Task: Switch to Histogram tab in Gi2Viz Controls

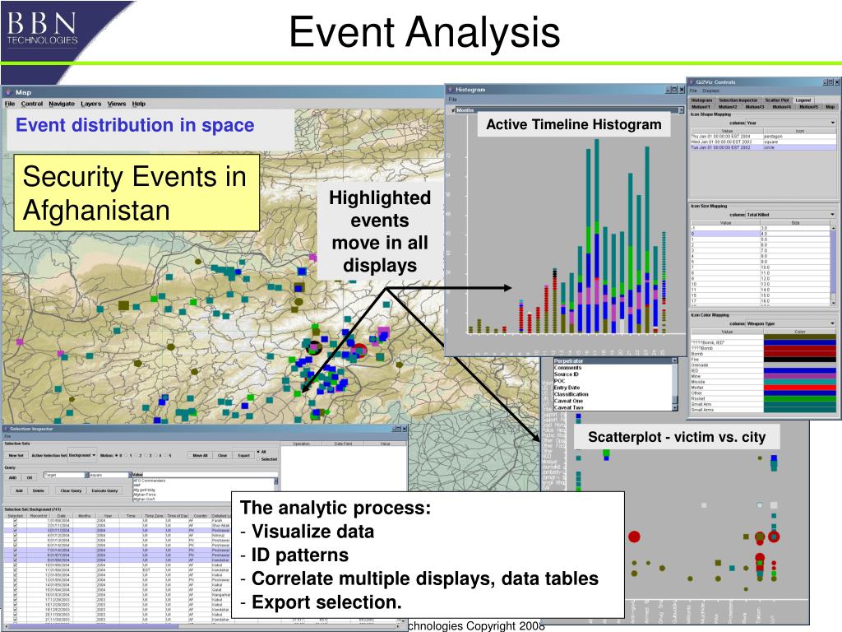Action: coord(702,100)
